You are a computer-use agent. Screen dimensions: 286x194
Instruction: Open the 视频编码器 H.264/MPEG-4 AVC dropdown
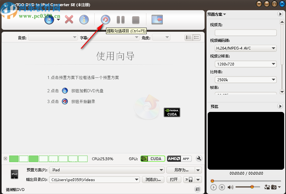click(x=245, y=48)
